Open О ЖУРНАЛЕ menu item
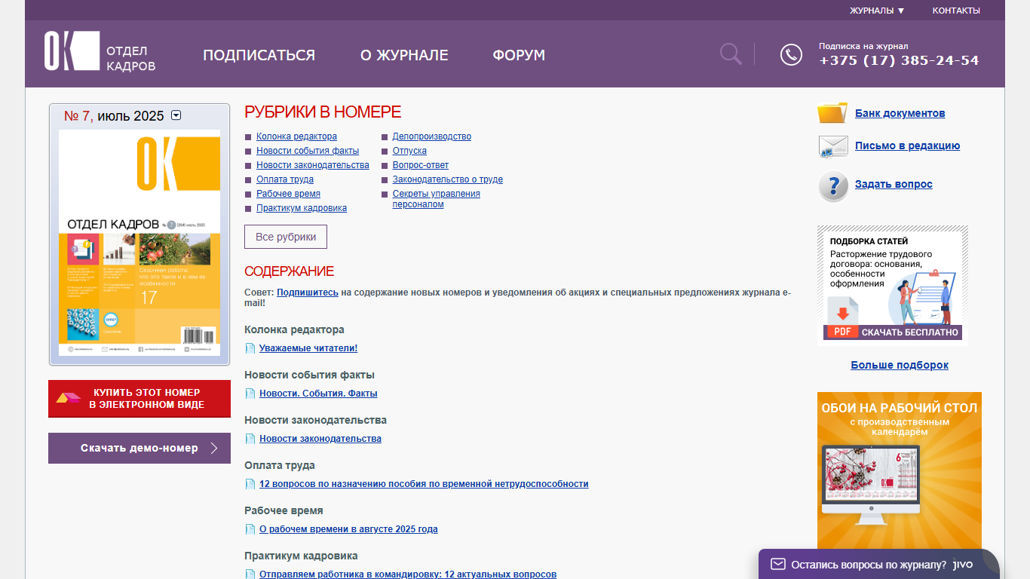1030x579 pixels. point(404,55)
